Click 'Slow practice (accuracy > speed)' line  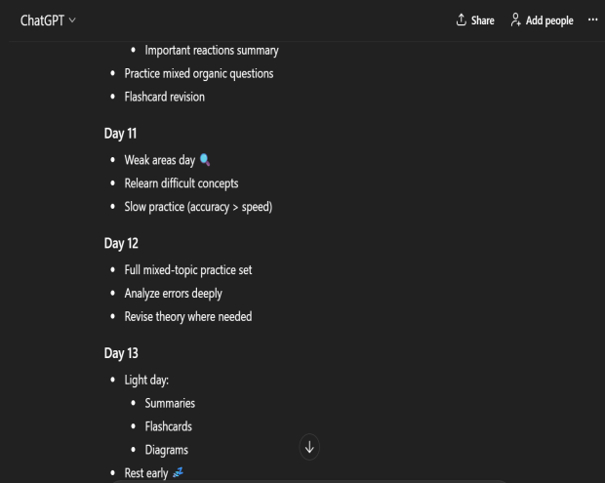197,206
